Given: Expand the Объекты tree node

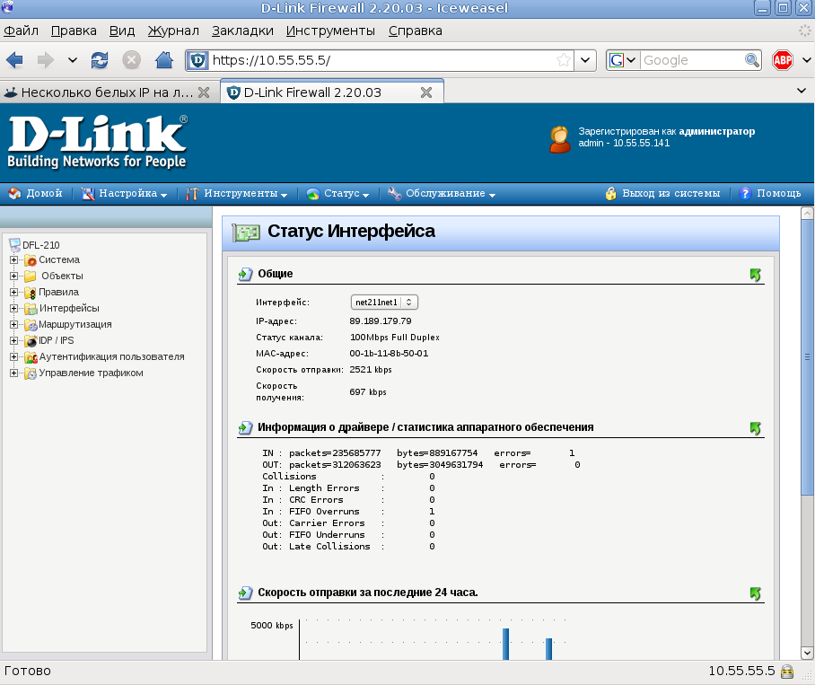Looking at the screenshot, I should coord(14,276).
